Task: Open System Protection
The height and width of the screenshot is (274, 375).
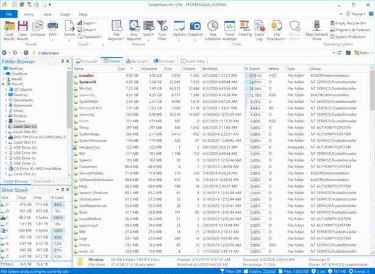Action: pyautogui.click(x=348, y=37)
